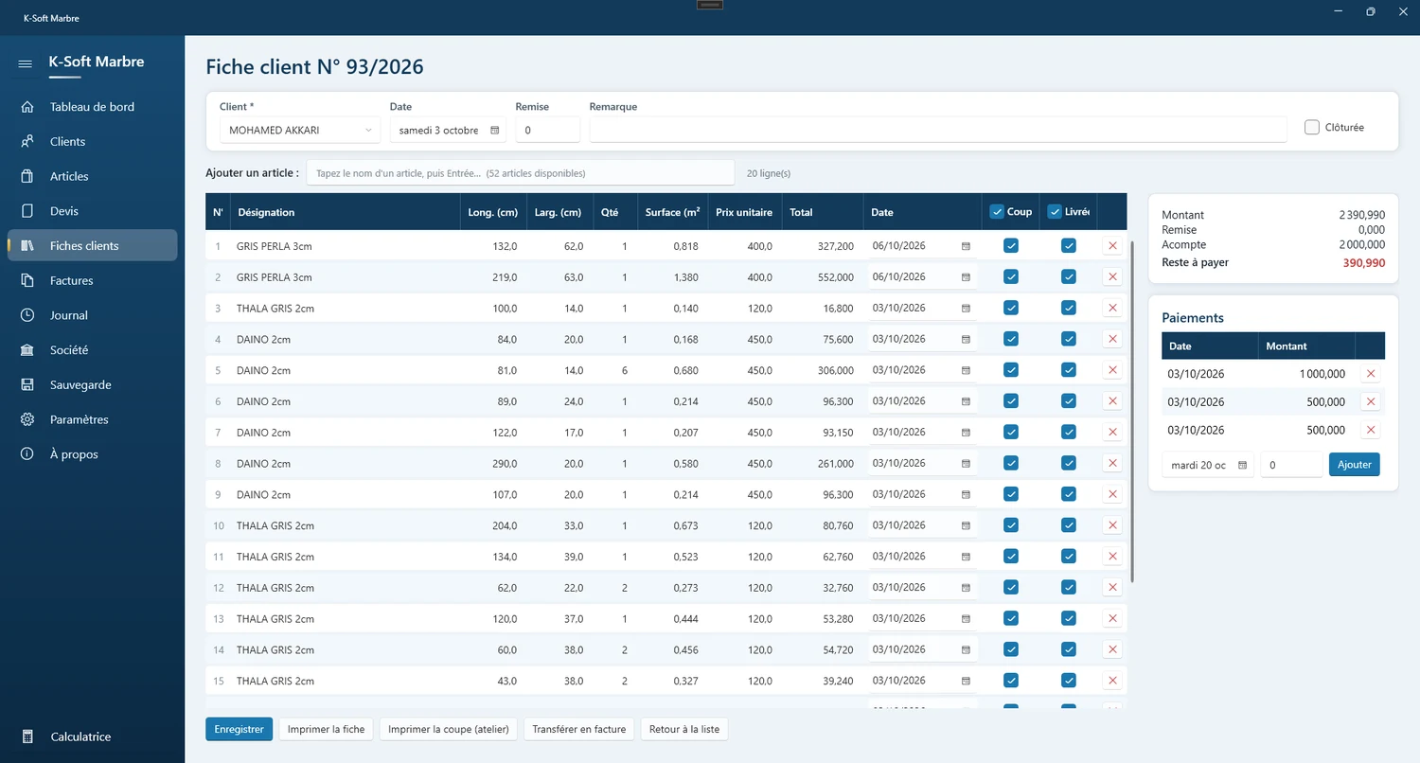
Task: Click the Remarque text field
Action: pyautogui.click(x=938, y=131)
